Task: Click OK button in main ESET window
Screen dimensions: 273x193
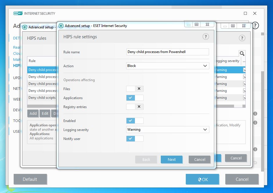Action: coord(202,179)
